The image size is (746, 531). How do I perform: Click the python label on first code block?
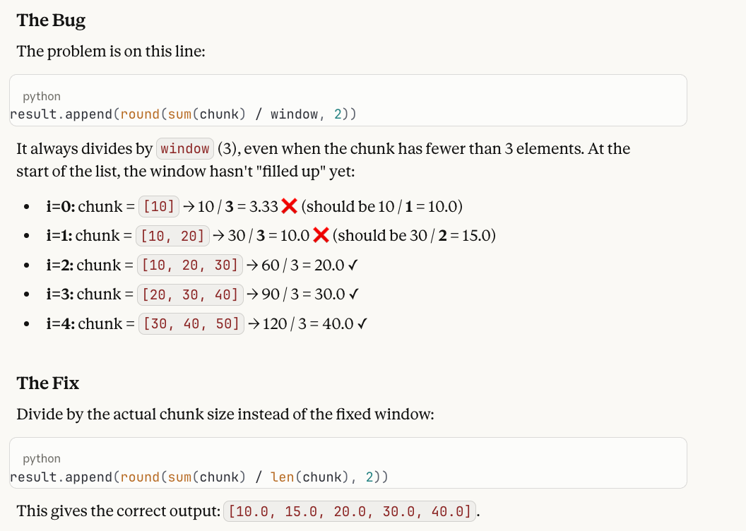click(x=42, y=96)
